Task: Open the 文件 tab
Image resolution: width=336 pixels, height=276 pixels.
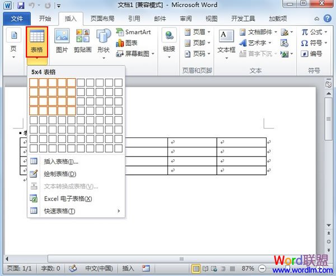Action: [17, 19]
